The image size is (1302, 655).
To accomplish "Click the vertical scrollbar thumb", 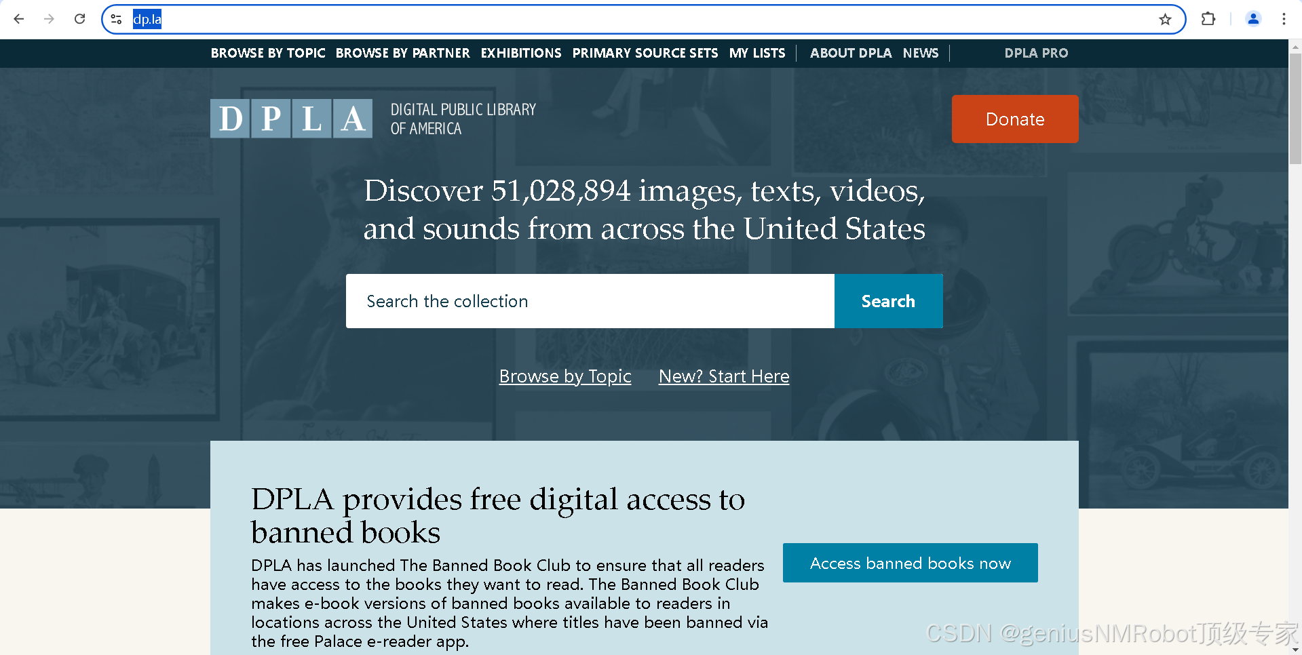I will pyautogui.click(x=1295, y=108).
